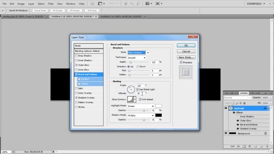Click the Hand tool icon in the application bar
Image resolution: width=274 pixels, height=154 pixels.
(x=125, y=3)
